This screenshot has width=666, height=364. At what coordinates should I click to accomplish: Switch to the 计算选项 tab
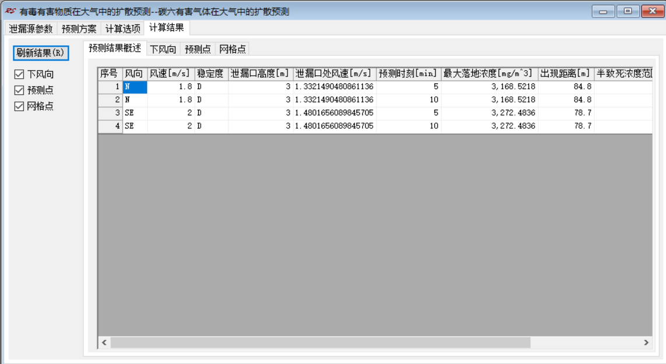pyautogui.click(x=122, y=29)
